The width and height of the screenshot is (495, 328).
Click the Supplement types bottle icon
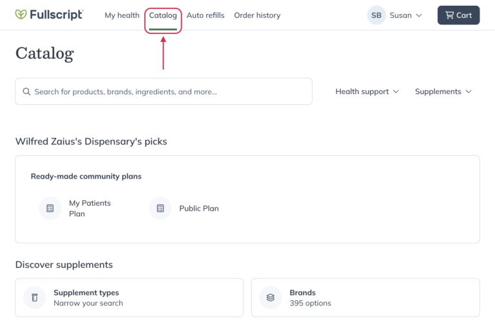35,298
